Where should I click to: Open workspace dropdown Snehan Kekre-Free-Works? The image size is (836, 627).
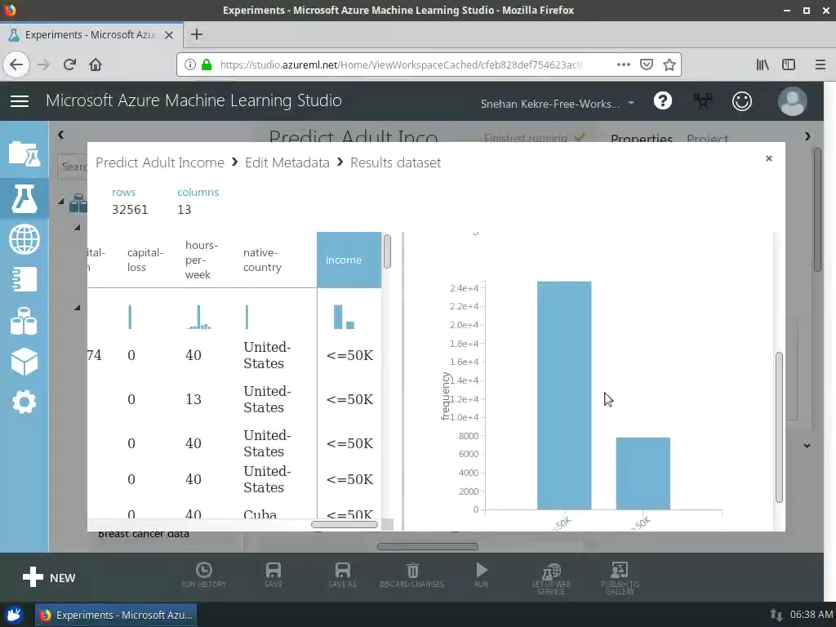point(557,104)
